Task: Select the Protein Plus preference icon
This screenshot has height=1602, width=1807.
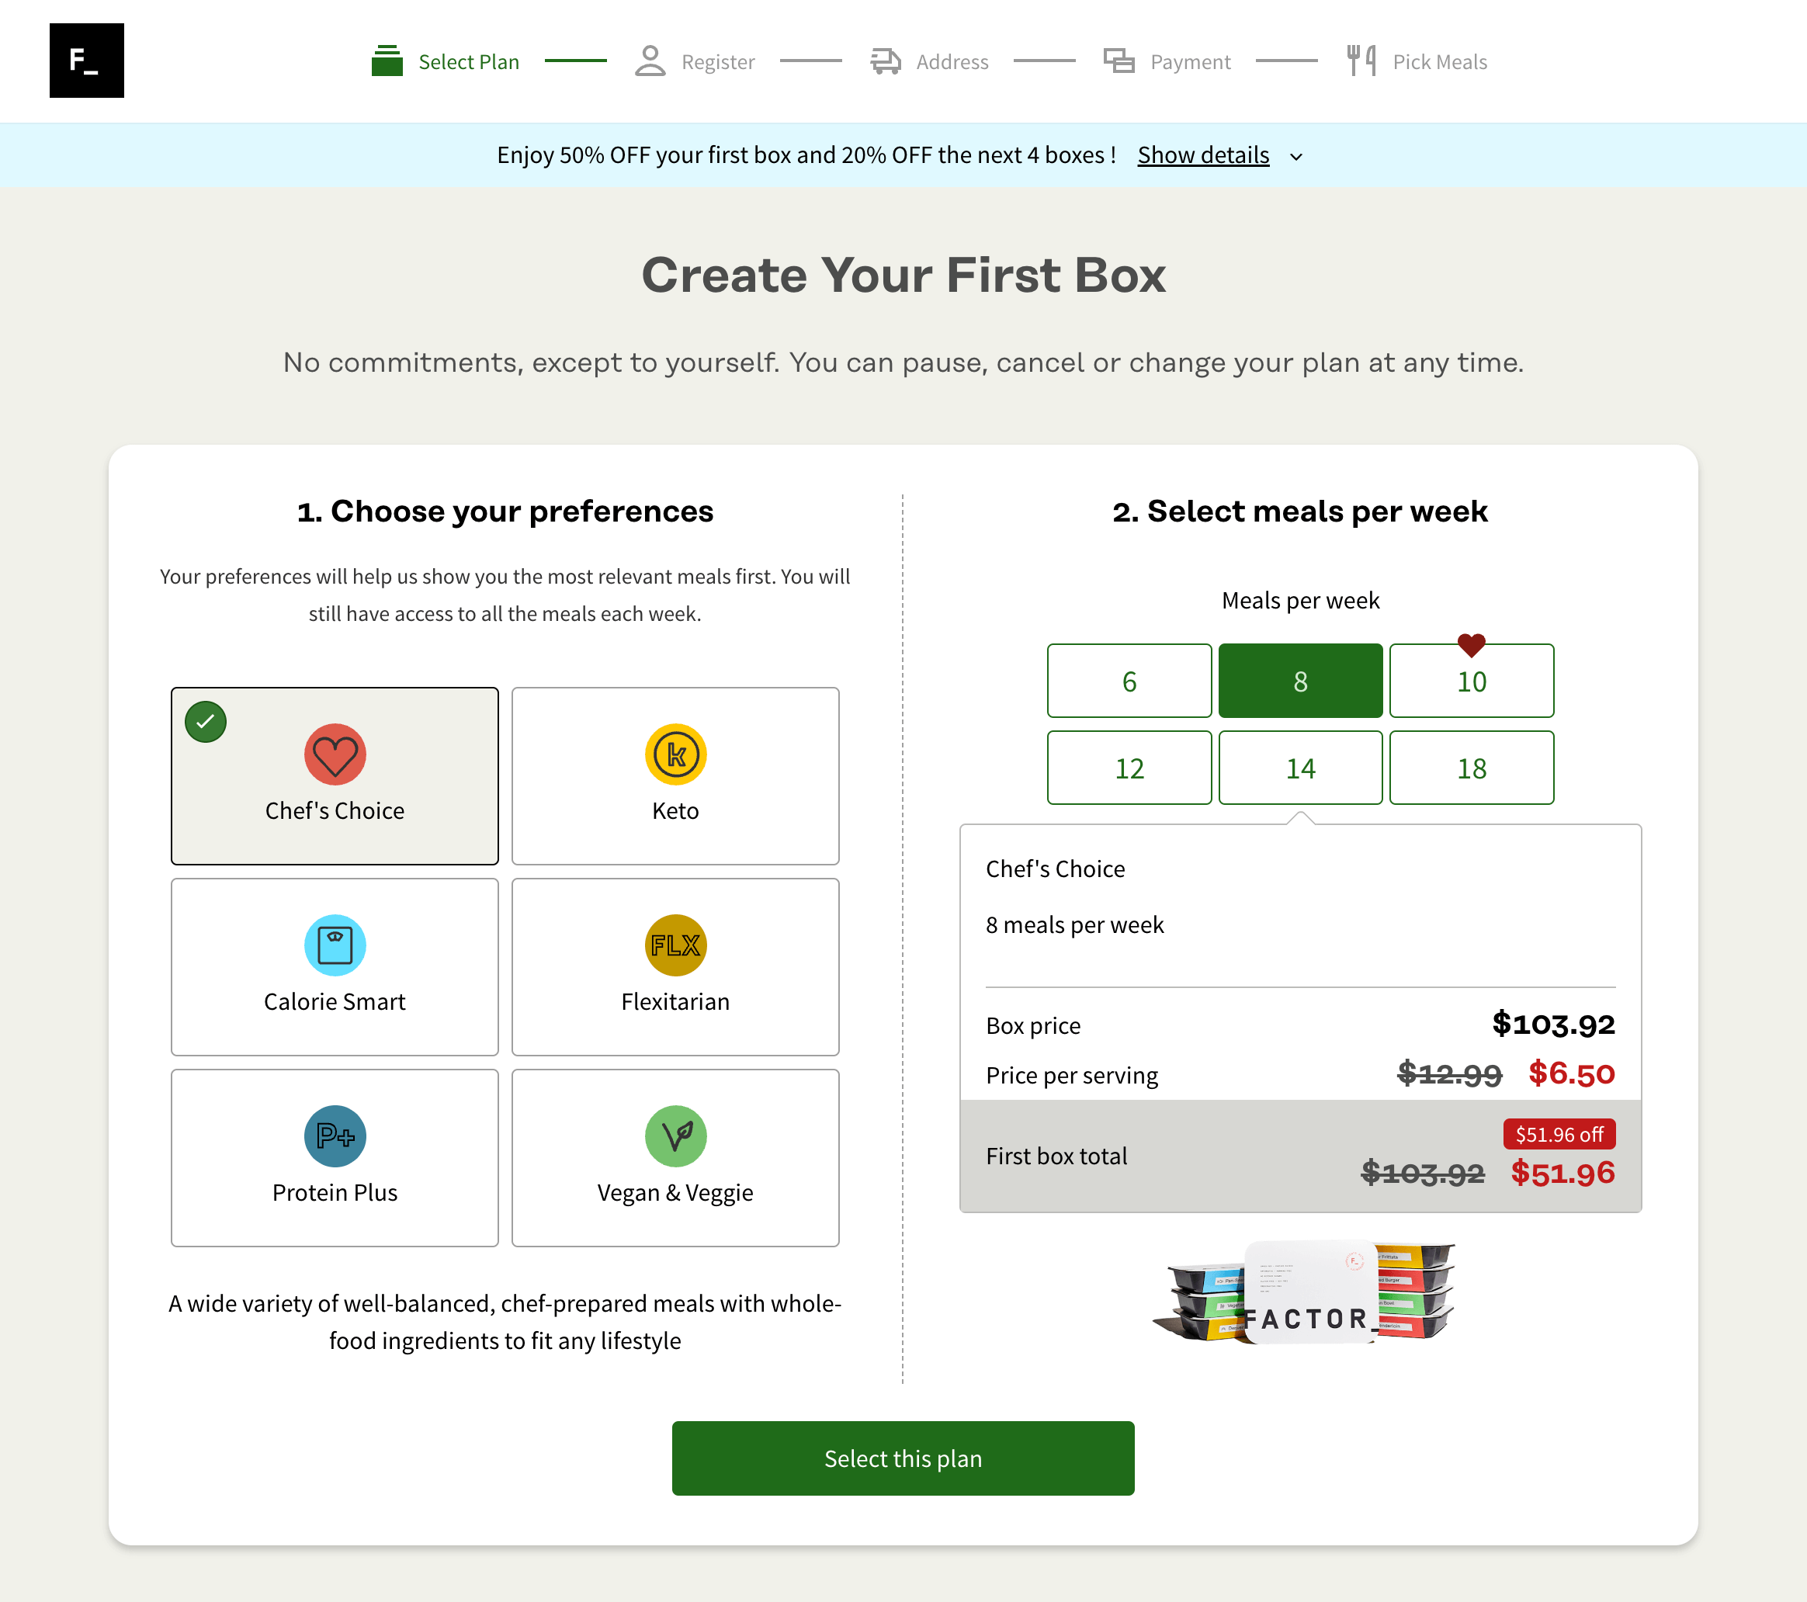Action: (x=335, y=1135)
